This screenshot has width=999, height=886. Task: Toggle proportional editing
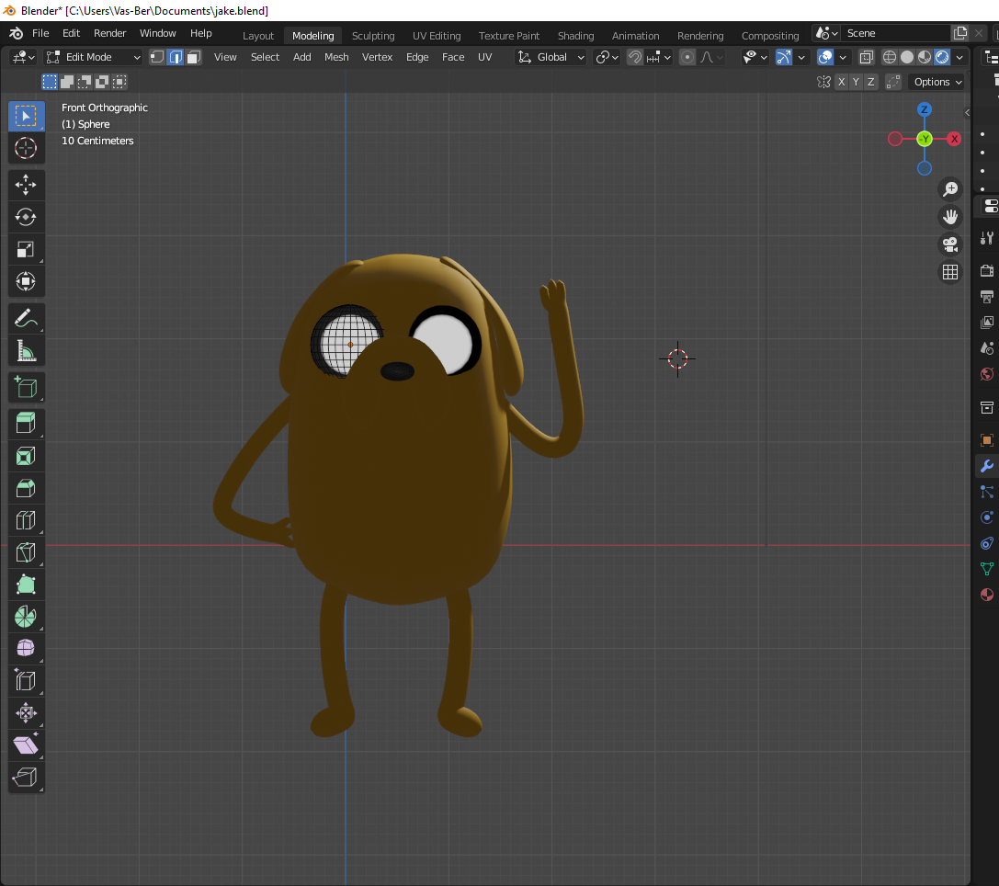click(687, 57)
